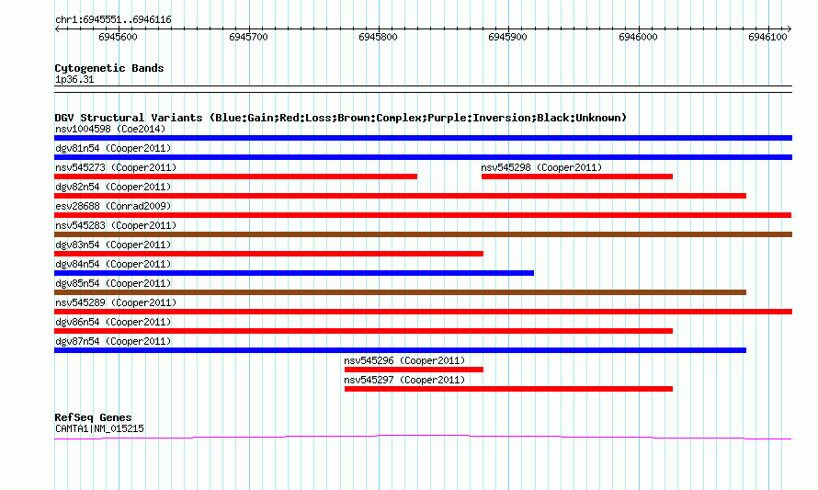Click the nsv545273 red loss bar
The image size is (818, 490).
click(x=236, y=177)
